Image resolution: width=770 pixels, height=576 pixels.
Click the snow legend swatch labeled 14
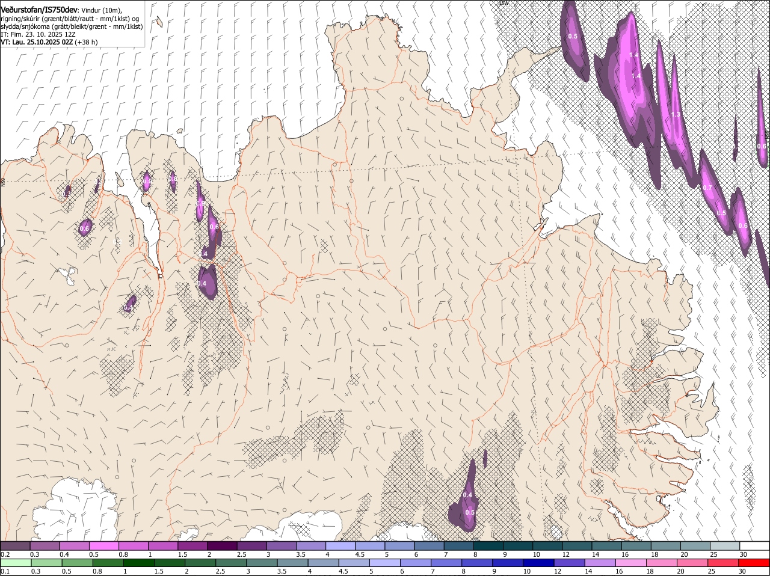click(606, 545)
